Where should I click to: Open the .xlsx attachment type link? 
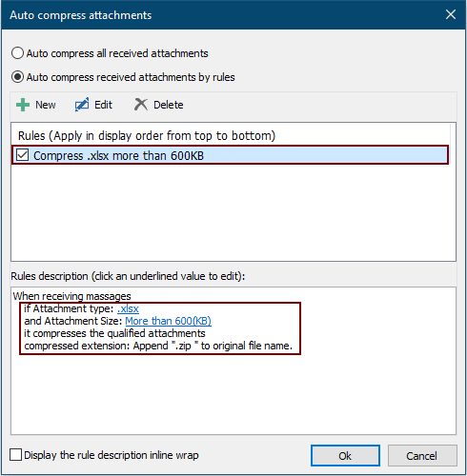click(x=128, y=308)
